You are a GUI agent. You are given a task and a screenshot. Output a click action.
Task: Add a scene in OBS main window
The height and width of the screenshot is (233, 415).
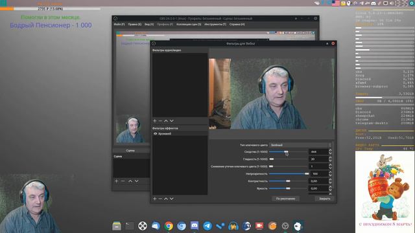[117, 181]
